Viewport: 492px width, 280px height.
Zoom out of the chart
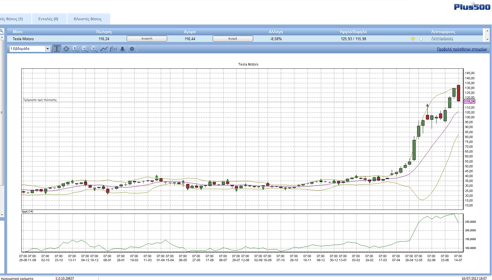point(85,49)
